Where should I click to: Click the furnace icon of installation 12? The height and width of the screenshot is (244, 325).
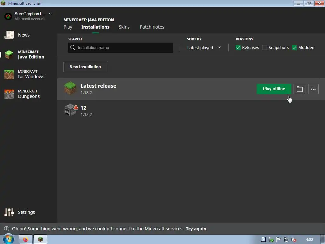click(70, 110)
